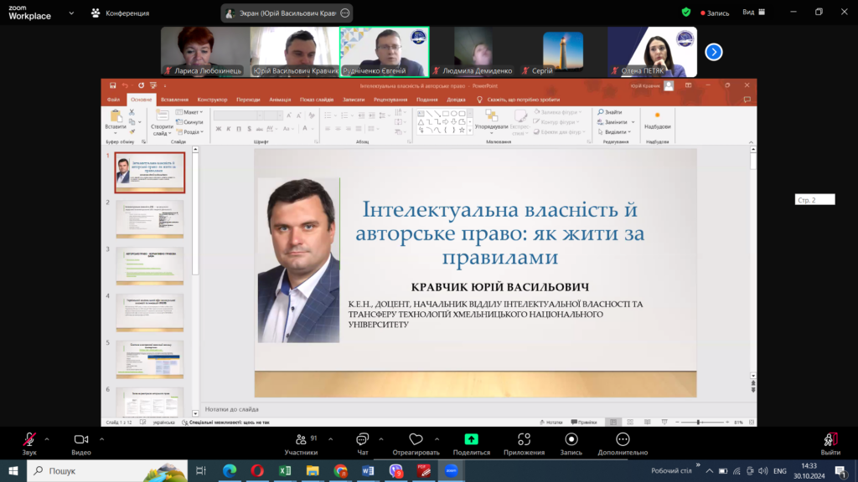Toggle the Запись recording button

571,439
